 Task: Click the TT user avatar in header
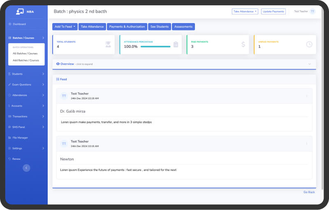(313, 12)
